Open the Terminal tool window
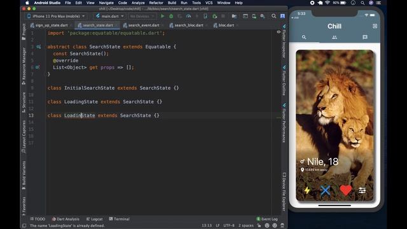The width and height of the screenshot is (407, 229). point(119,219)
